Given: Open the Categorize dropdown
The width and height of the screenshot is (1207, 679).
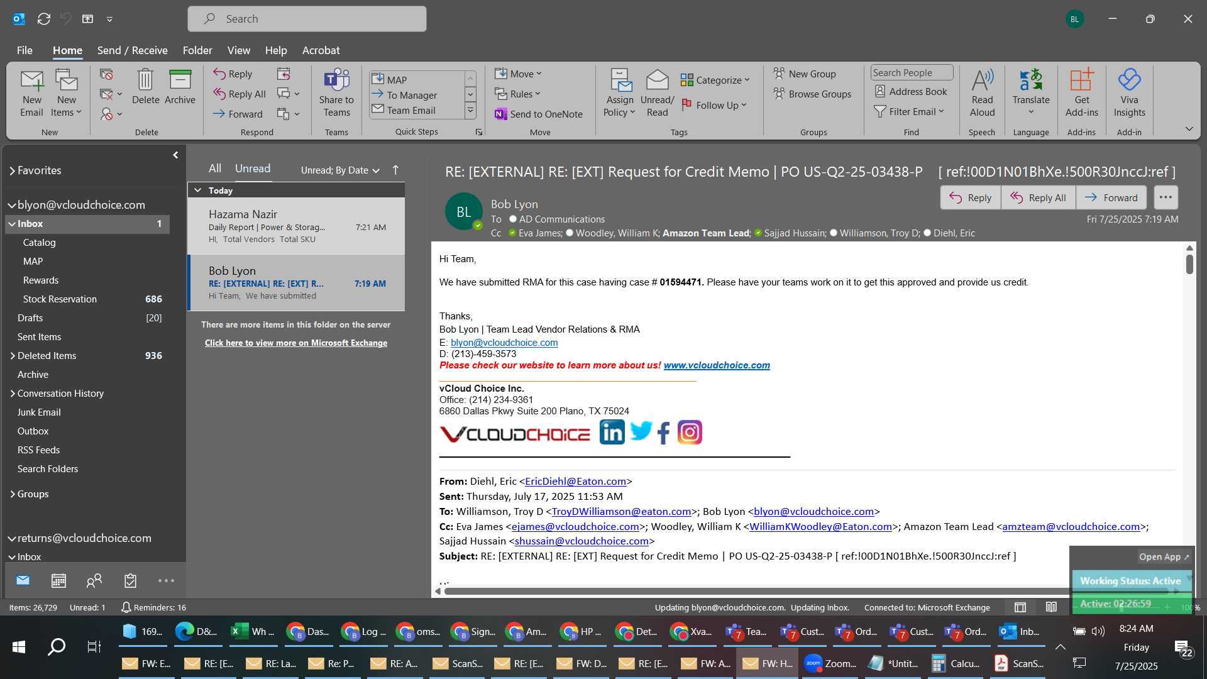Looking at the screenshot, I should pos(715,80).
